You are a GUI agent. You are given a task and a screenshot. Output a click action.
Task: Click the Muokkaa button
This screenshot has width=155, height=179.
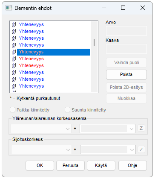126,98
